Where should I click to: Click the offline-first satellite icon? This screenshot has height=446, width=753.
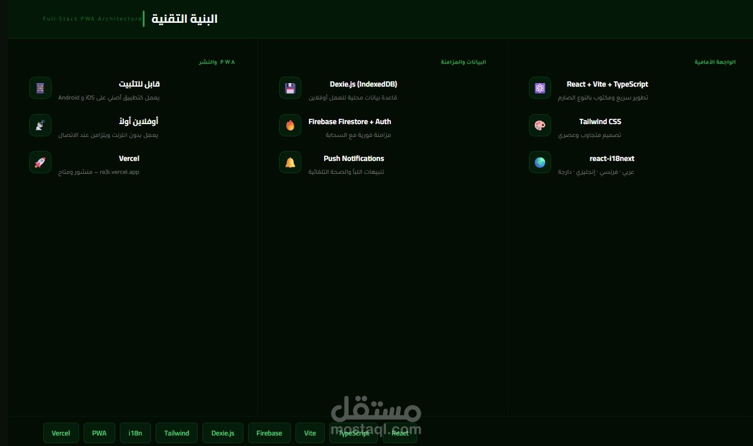click(x=40, y=125)
